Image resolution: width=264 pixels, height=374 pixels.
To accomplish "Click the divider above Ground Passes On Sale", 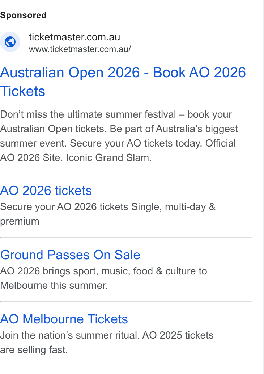I will [x=125, y=237].
